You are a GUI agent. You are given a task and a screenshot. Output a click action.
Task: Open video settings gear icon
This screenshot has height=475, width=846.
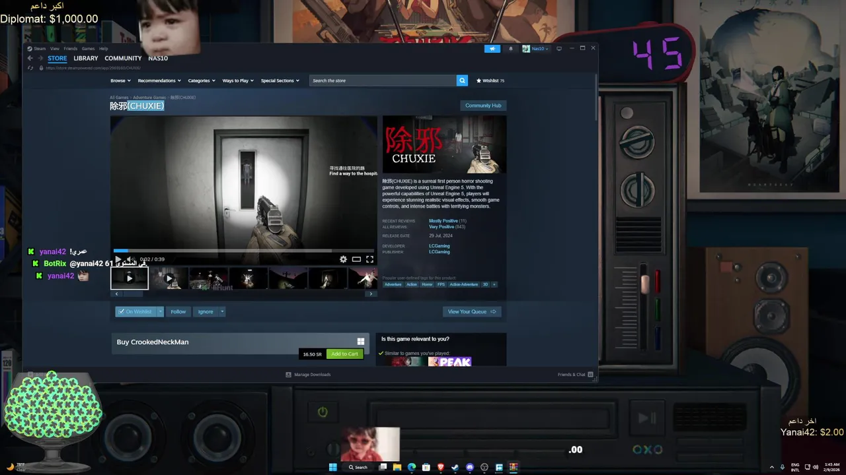pos(343,259)
